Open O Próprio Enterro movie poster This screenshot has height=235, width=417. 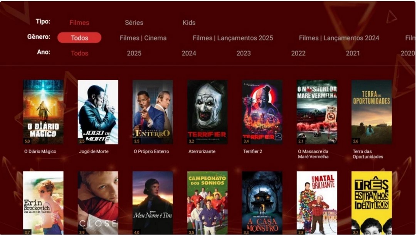coord(153,112)
